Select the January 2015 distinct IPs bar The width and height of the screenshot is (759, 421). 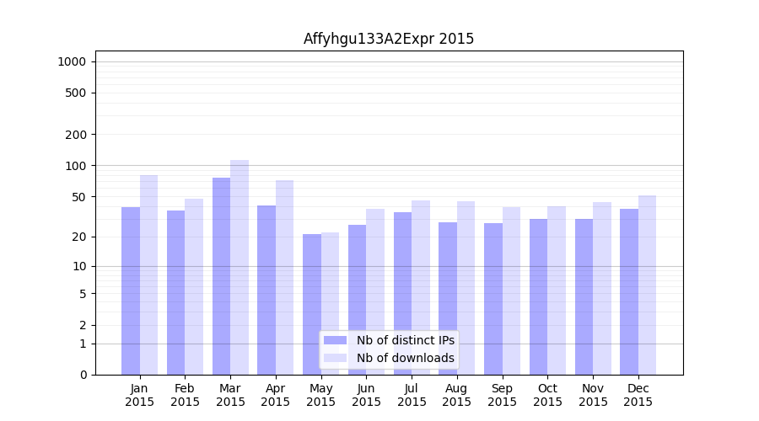pyautogui.click(x=131, y=290)
